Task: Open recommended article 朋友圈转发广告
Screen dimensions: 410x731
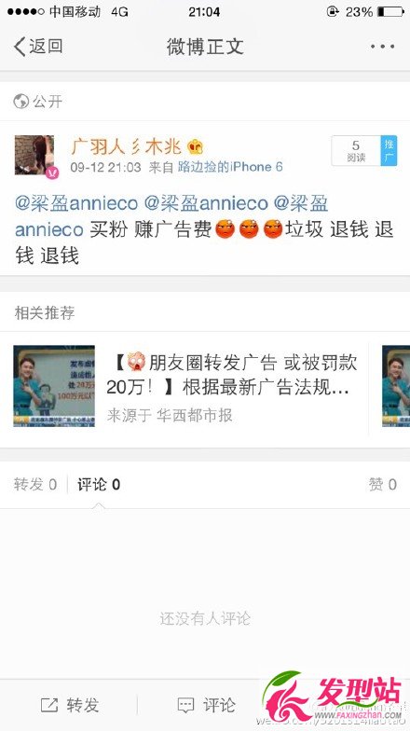Action: click(231, 375)
